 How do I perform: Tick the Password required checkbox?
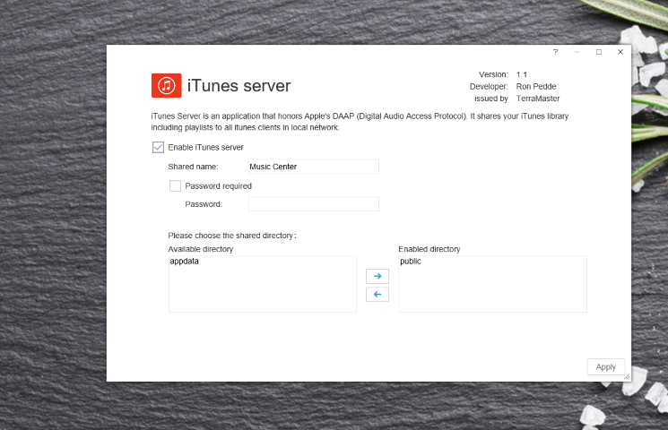(x=175, y=185)
